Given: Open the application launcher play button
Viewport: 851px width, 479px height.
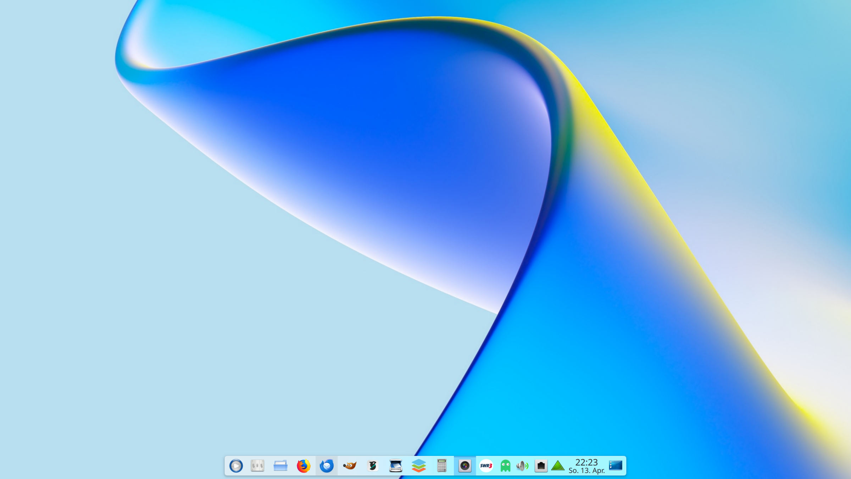Looking at the screenshot, I should [x=236, y=466].
